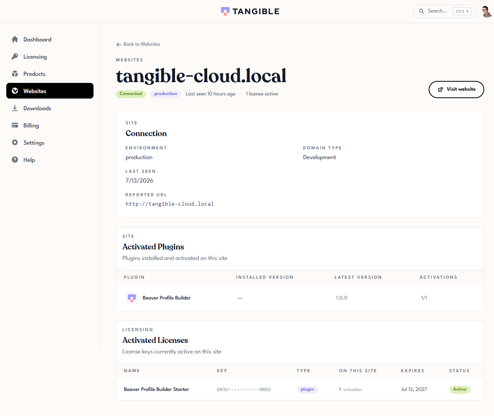Viewport: 494px width, 416px height.
Task: Click the ACTIVATIONS column header
Action: [x=438, y=277]
